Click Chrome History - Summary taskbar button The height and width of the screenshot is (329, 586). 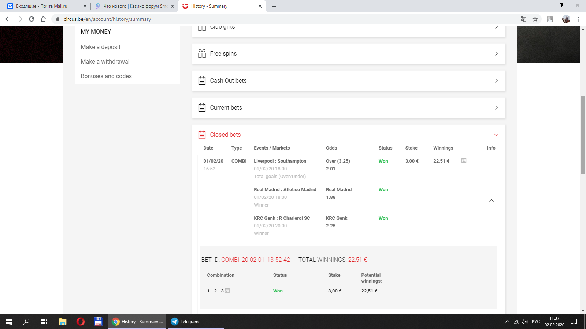coord(137,322)
